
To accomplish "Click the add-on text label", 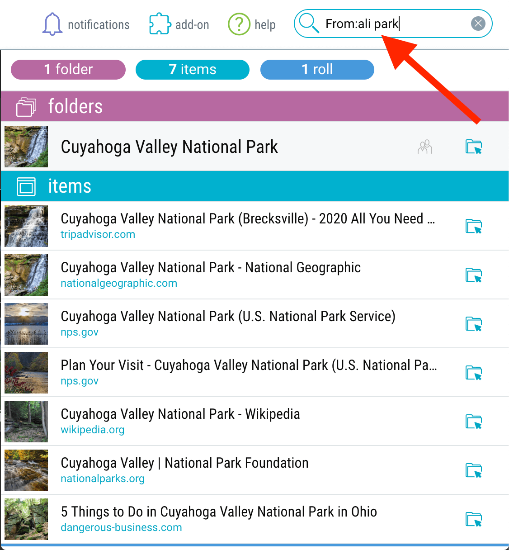I will (x=192, y=25).
